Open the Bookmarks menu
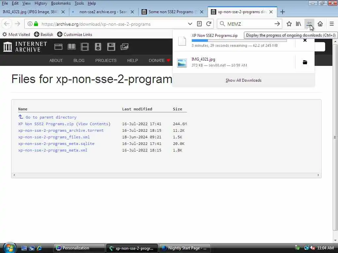 coord(61,3)
